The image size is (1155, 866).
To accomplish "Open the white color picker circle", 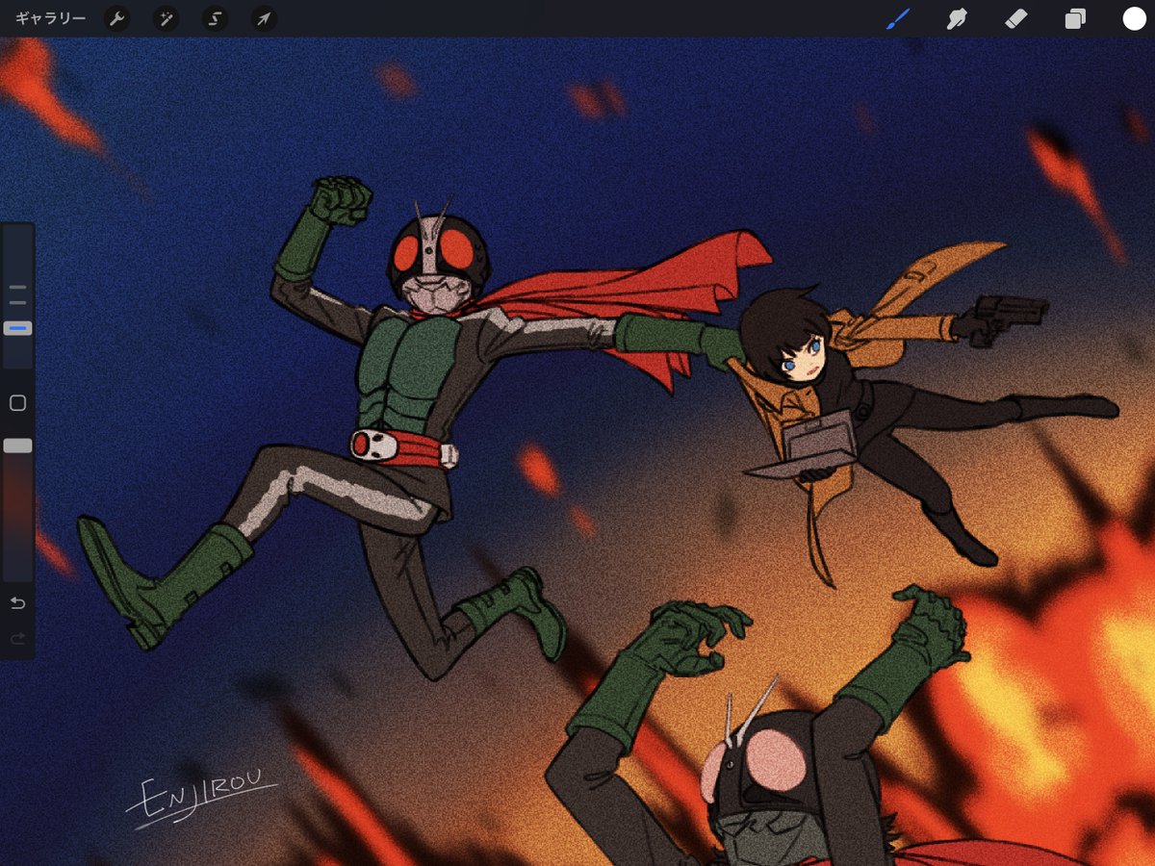I will click(1134, 19).
